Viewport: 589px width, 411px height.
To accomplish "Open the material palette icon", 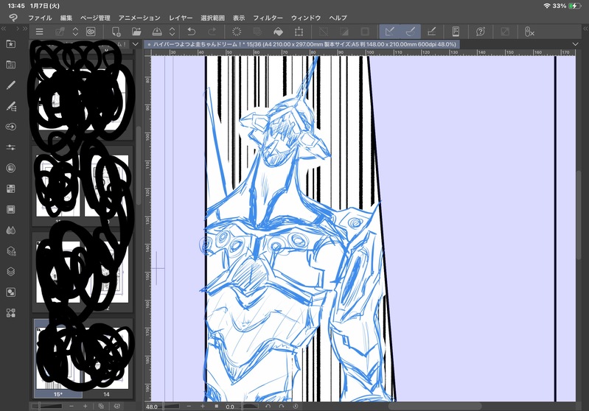I will pyautogui.click(x=11, y=312).
